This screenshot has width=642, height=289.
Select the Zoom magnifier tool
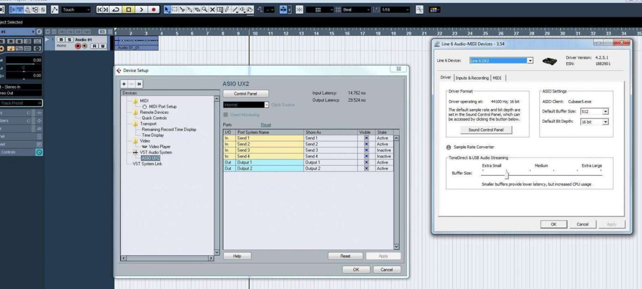[x=205, y=10]
